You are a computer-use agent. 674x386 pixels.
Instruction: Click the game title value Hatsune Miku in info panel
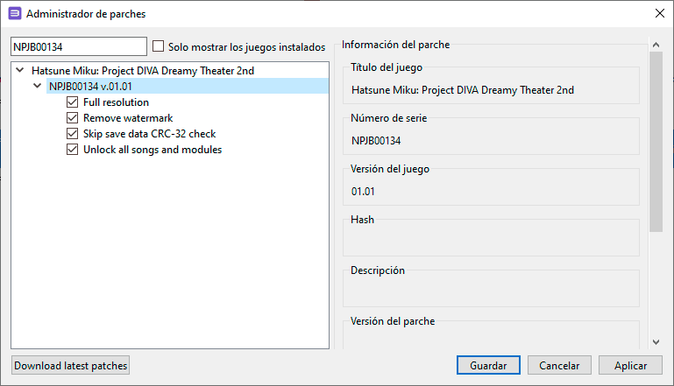463,90
